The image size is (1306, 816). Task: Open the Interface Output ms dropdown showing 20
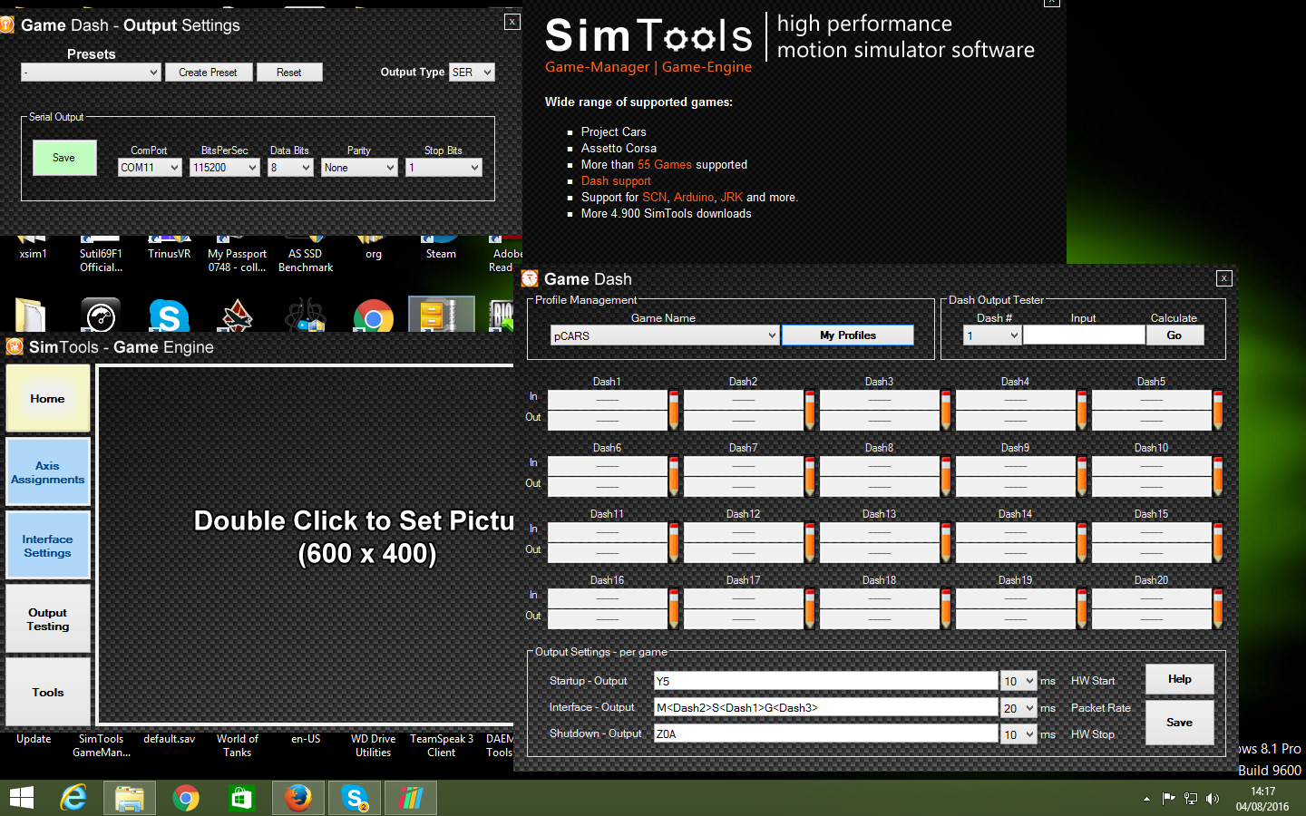pyautogui.click(x=1018, y=707)
